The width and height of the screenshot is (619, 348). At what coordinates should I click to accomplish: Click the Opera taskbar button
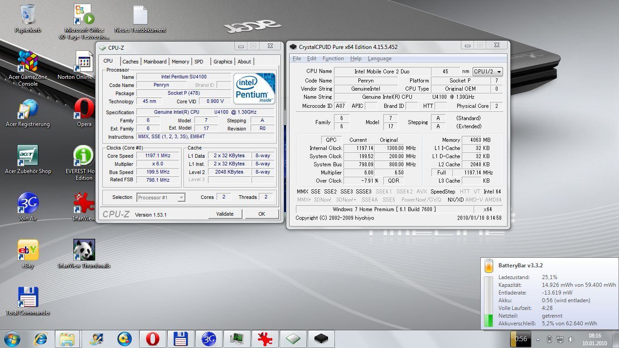pyautogui.click(x=152, y=339)
